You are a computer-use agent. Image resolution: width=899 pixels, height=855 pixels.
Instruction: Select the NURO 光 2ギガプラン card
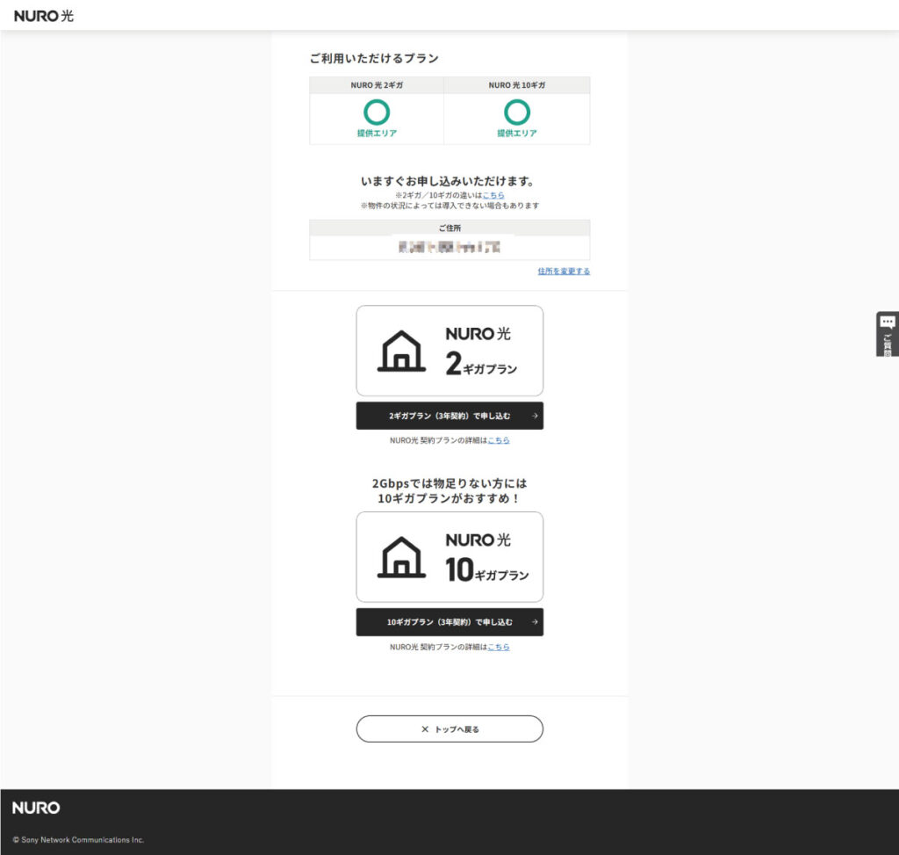tap(449, 351)
